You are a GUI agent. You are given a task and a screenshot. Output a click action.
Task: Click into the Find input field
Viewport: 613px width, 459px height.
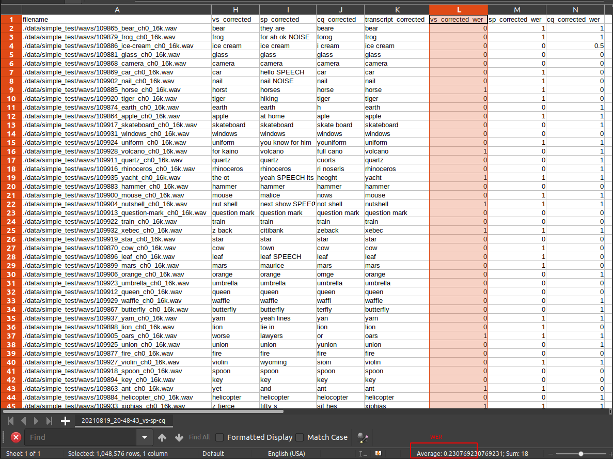coord(81,437)
